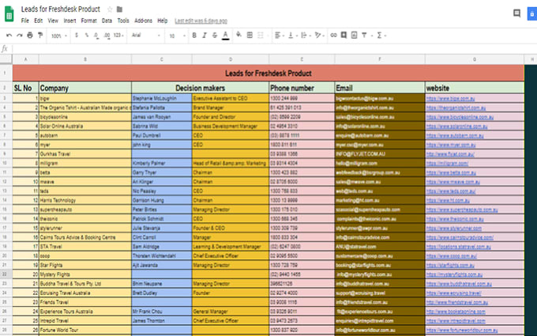Open the File menu
Image resolution: width=537 pixels, height=336 pixels.
25,21
